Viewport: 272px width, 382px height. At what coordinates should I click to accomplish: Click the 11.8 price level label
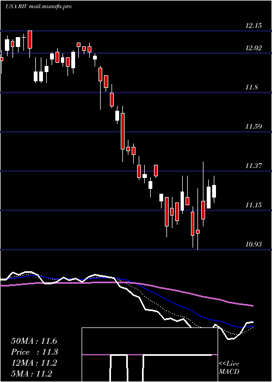coord(251,87)
